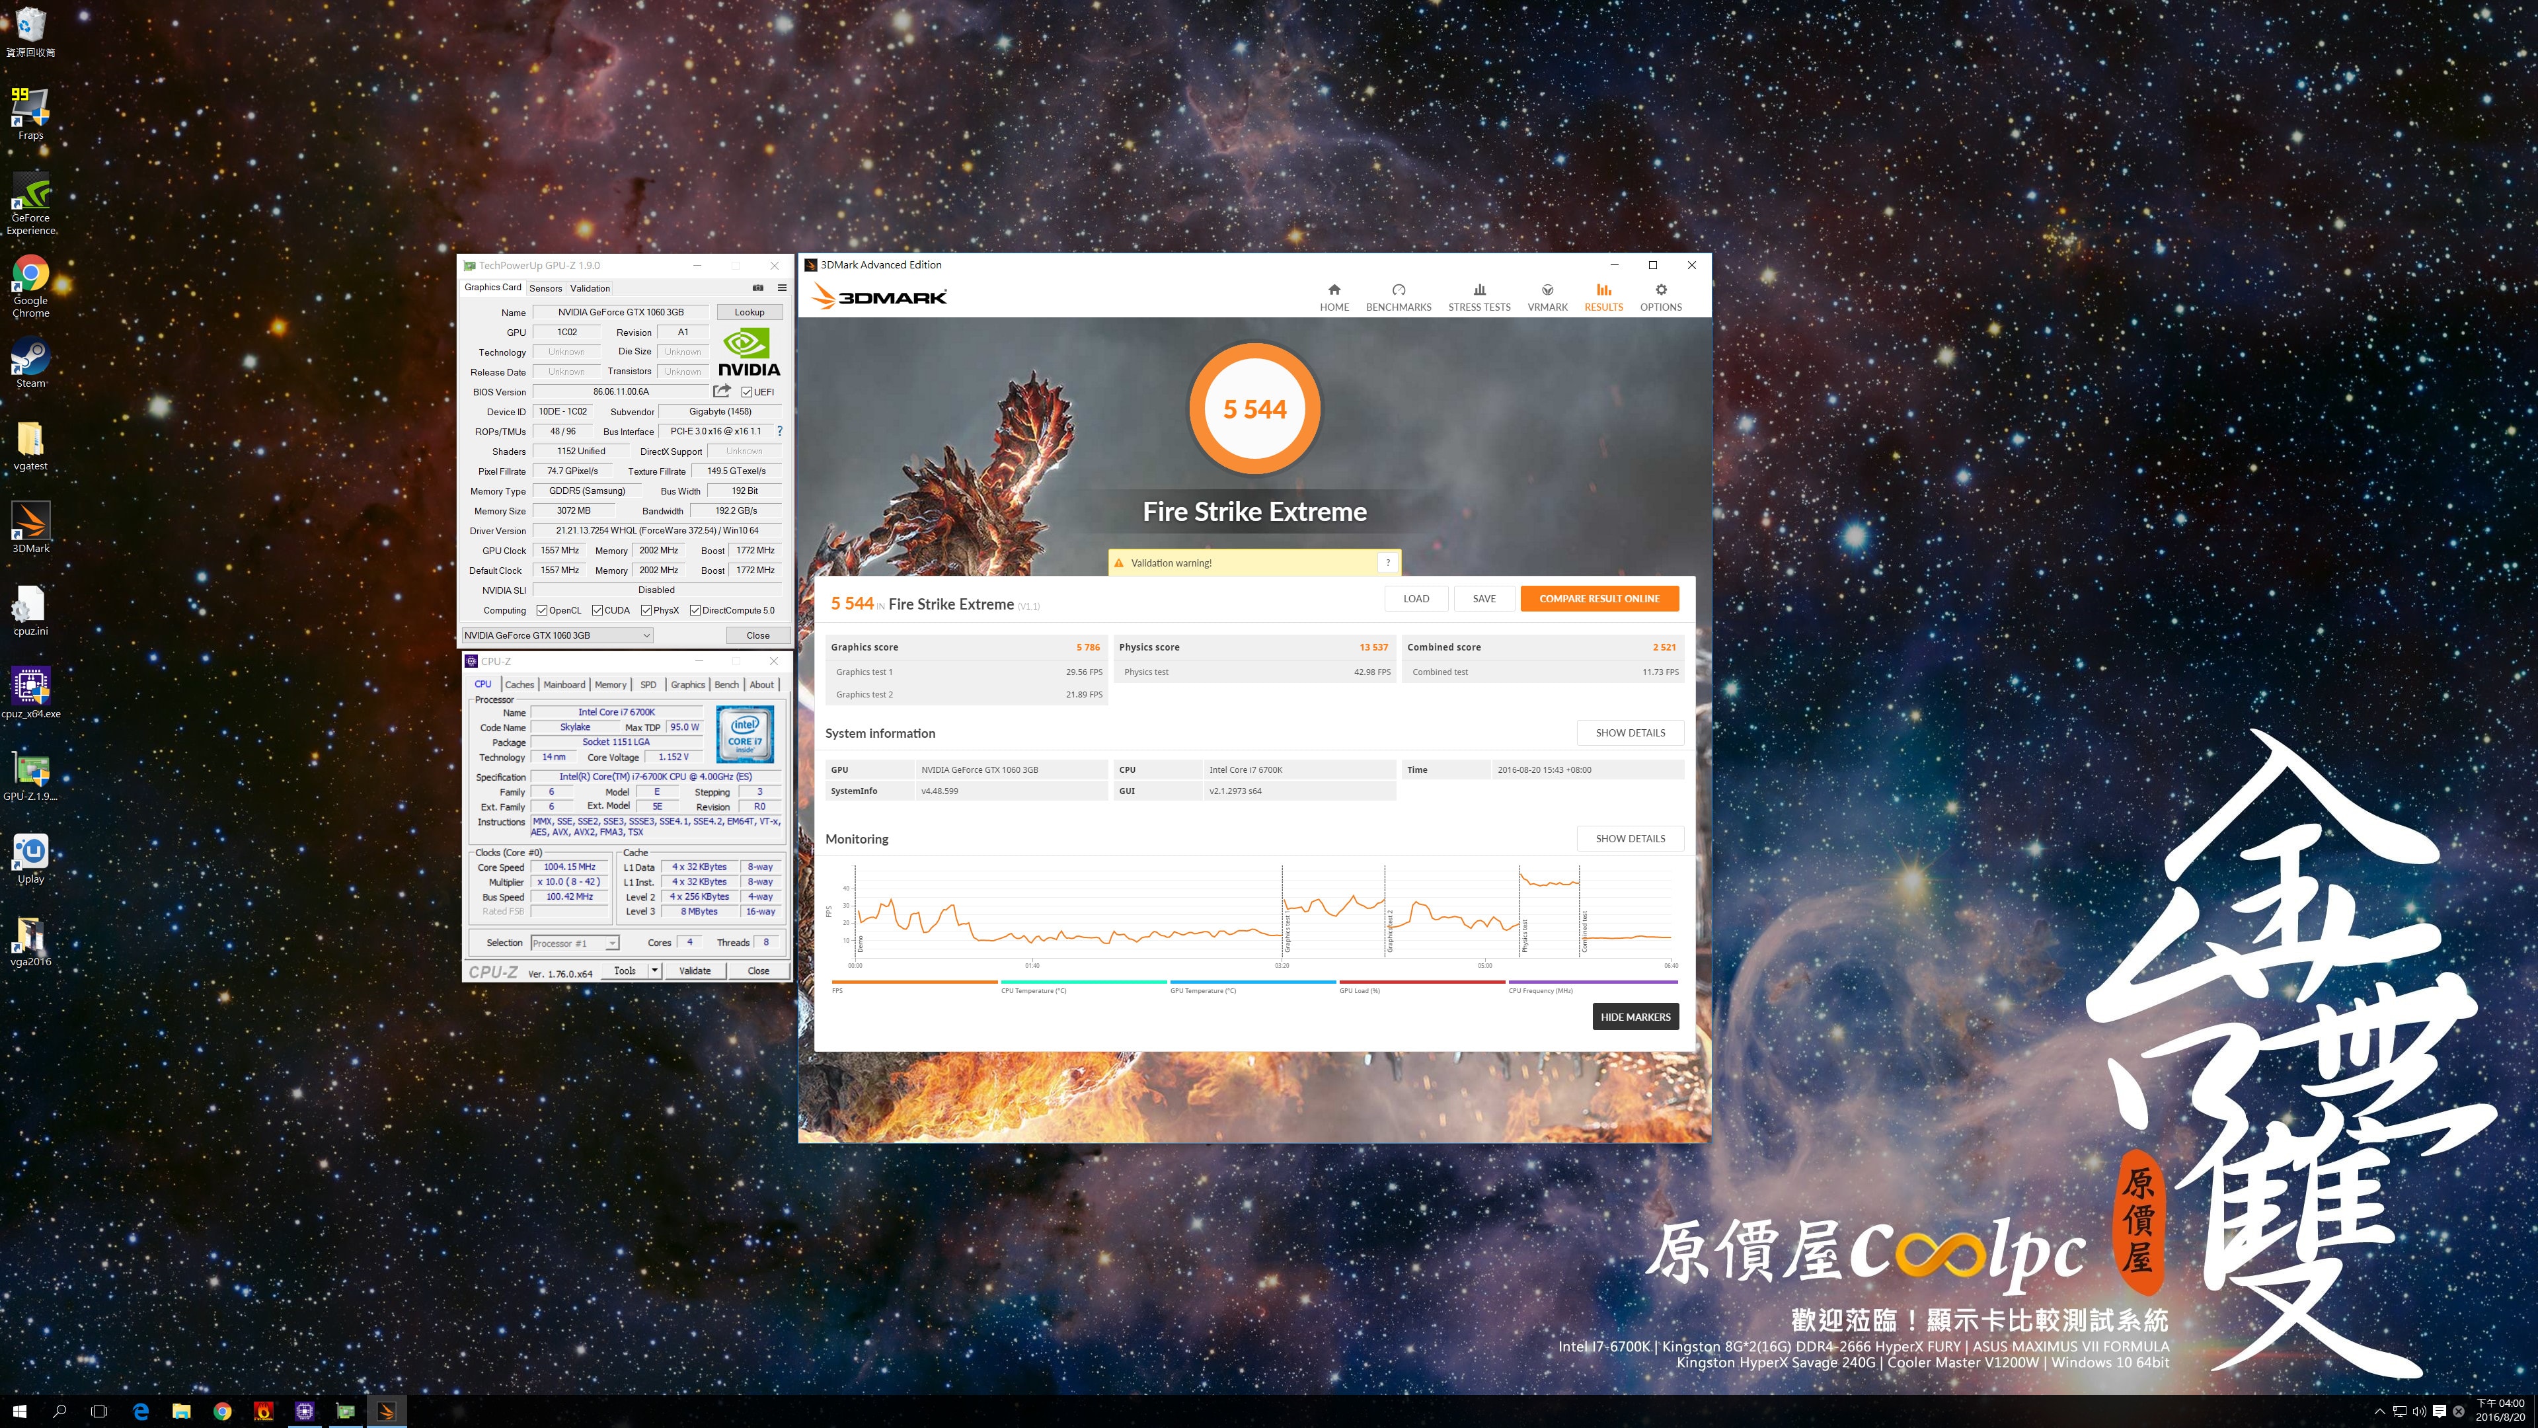
Task: Click the Bus Interface question mark icon
Action: (x=779, y=430)
